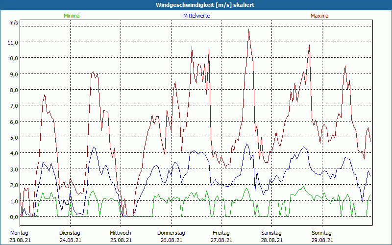Click the 8,0 y-axis value
This screenshot has height=245, width=392.
[x=14, y=90]
